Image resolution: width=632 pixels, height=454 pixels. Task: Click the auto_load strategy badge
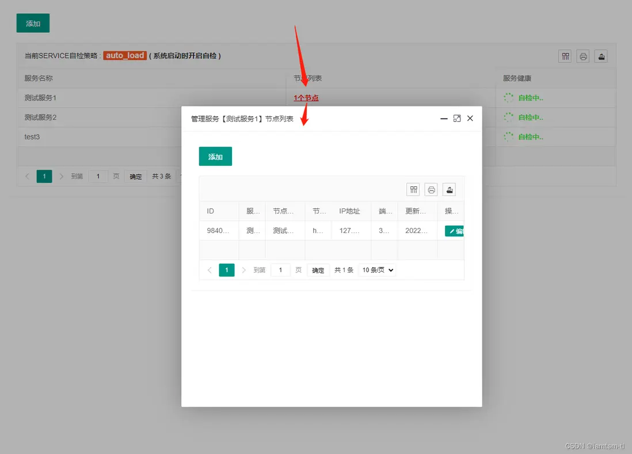(125, 56)
